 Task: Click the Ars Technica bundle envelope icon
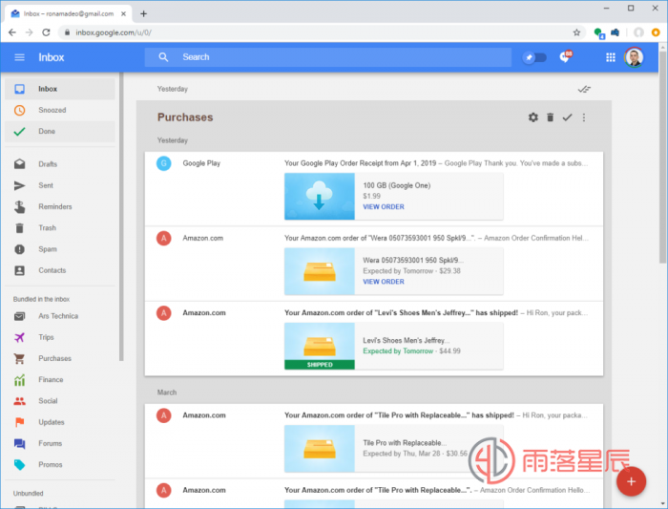pos(20,316)
